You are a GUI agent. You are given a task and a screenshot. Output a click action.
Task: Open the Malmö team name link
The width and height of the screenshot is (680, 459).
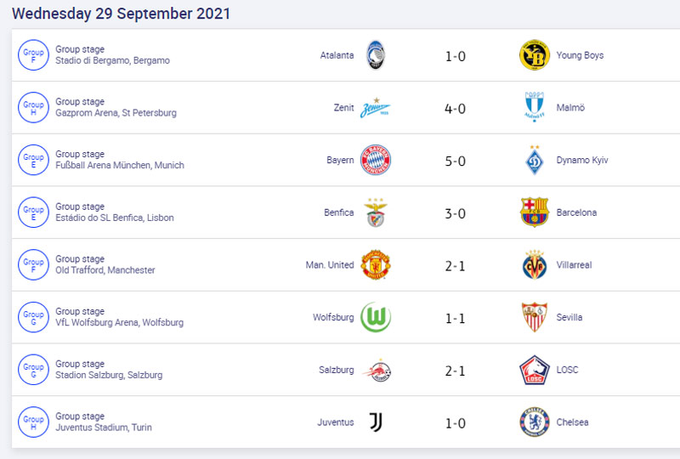click(x=570, y=108)
